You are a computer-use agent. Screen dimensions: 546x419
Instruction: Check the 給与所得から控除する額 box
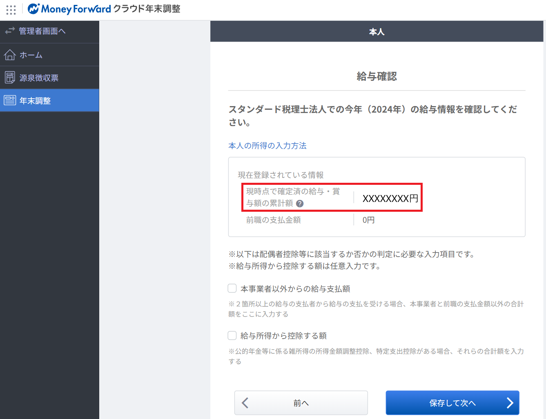[x=232, y=335]
